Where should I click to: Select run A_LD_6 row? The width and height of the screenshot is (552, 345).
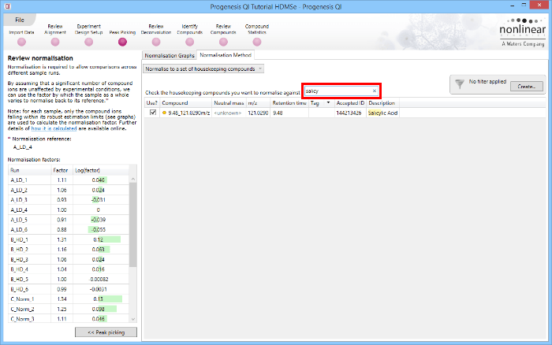click(x=69, y=230)
